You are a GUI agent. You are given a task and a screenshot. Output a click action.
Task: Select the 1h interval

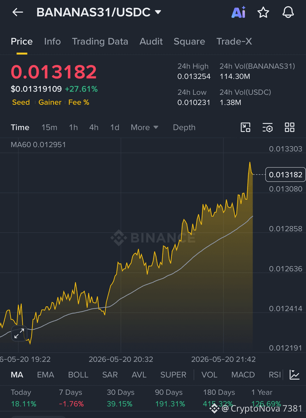tap(73, 127)
